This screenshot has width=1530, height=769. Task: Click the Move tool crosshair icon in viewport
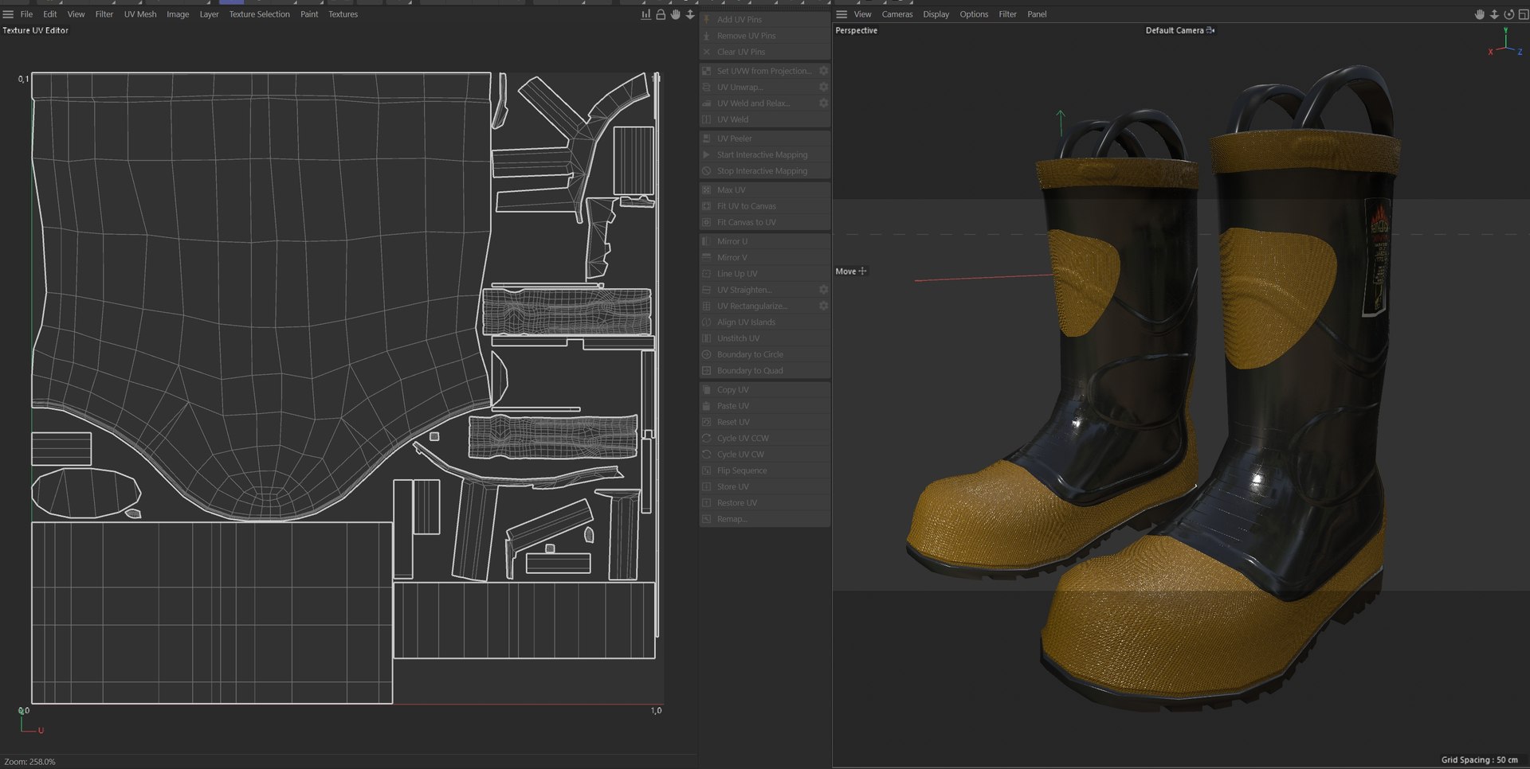point(862,271)
